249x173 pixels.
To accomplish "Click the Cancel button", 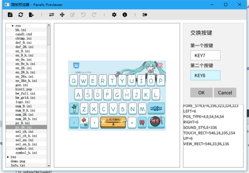I will point(225,92).
